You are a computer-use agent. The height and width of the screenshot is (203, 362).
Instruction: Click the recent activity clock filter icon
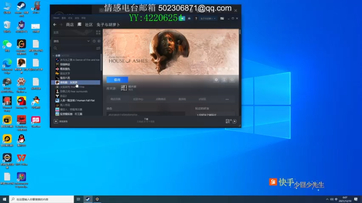94,41
